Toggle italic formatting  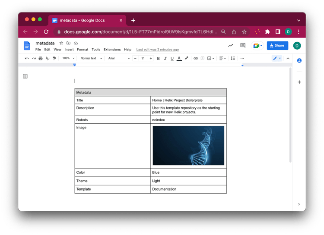coord(165,58)
